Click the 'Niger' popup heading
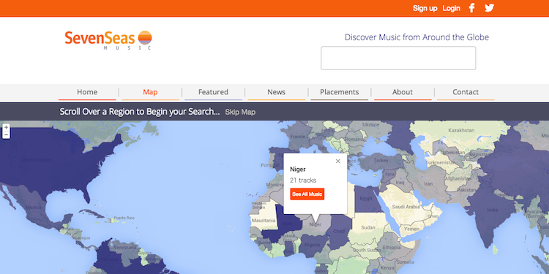This screenshot has height=274, width=549. pyautogui.click(x=298, y=170)
